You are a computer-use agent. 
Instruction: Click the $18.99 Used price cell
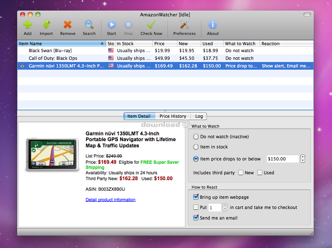211,51
